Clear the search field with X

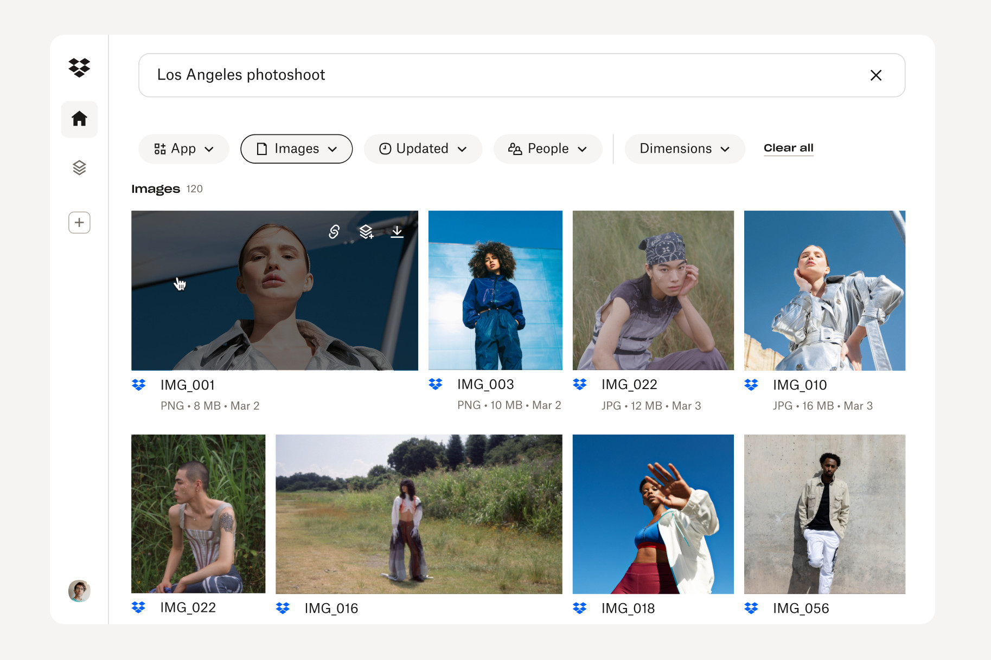(875, 75)
